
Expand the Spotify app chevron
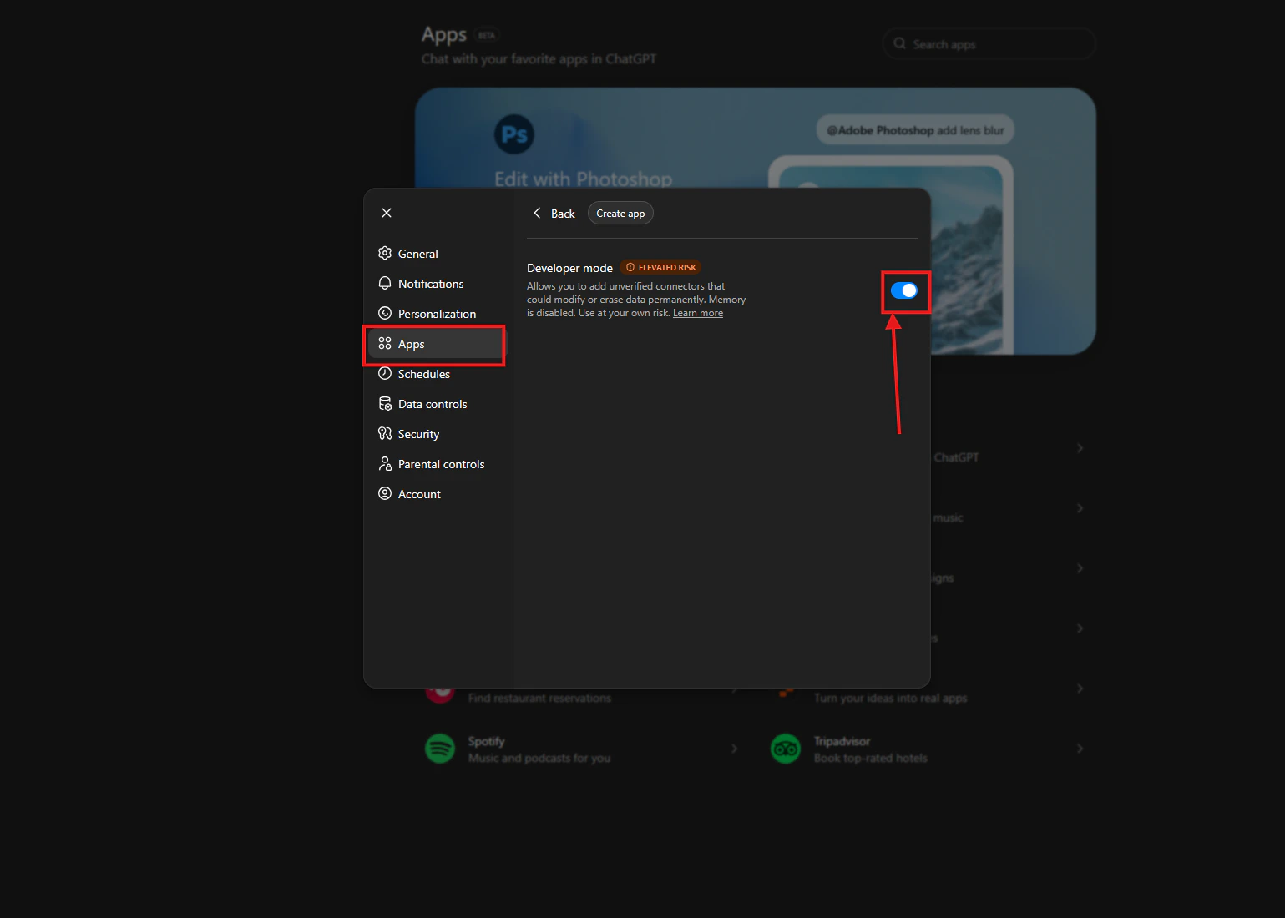[x=735, y=748]
